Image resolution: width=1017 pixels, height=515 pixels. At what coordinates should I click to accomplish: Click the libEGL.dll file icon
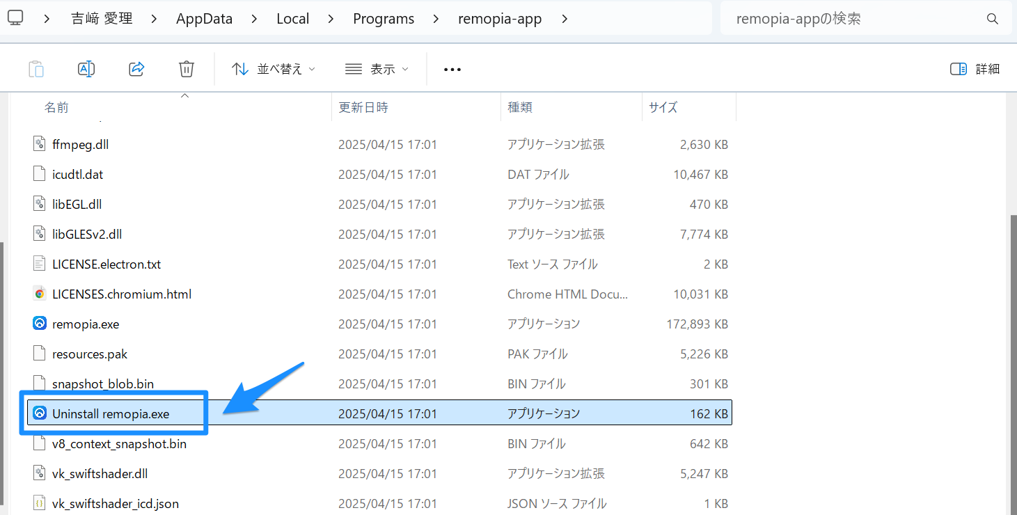tap(40, 205)
